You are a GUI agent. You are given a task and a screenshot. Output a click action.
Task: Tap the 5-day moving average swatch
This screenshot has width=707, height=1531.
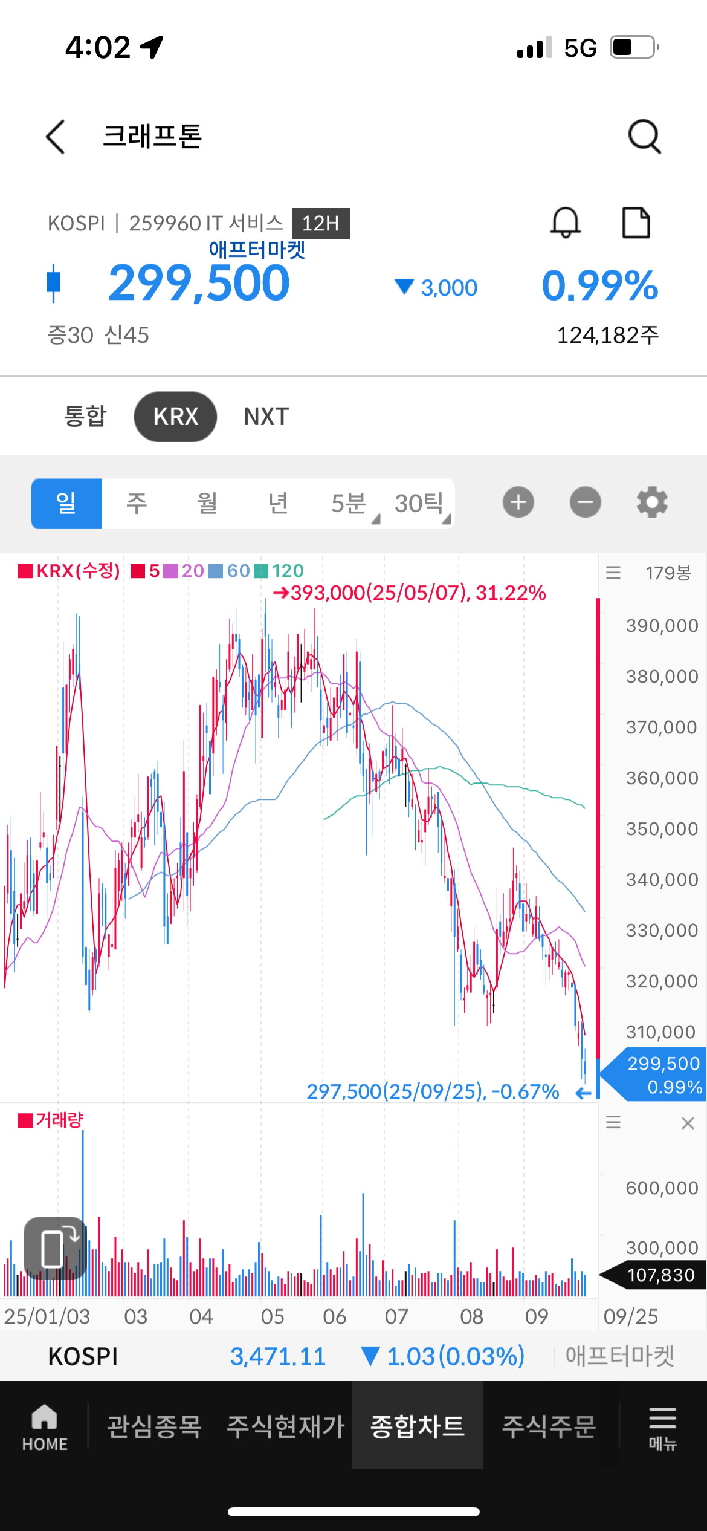[x=138, y=571]
